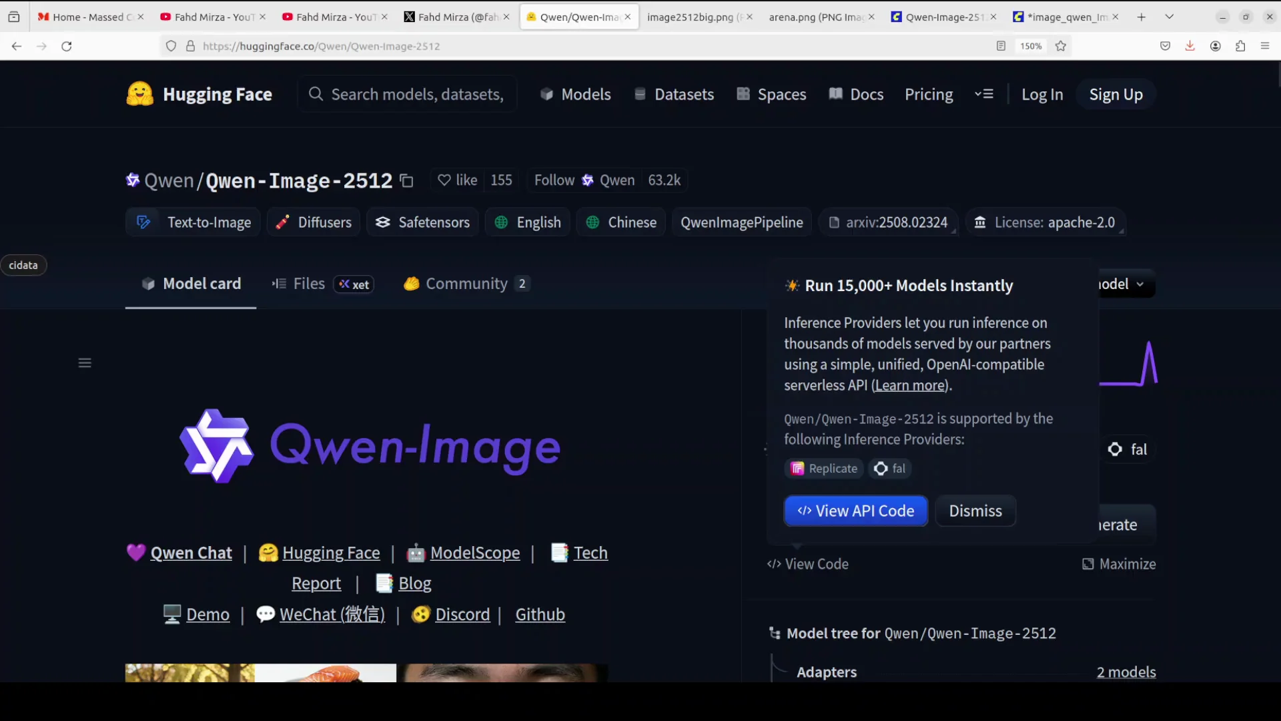Bookmark this page with the star icon
The width and height of the screenshot is (1281, 721).
coord(1061,46)
